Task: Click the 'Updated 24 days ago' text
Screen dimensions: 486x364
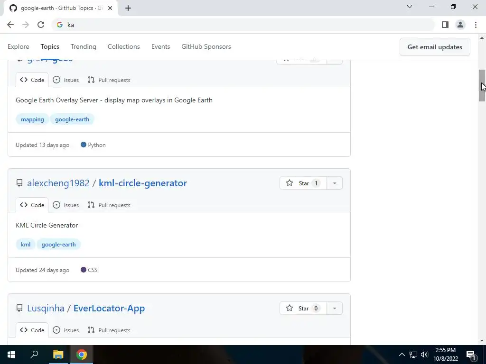Action: click(42, 270)
